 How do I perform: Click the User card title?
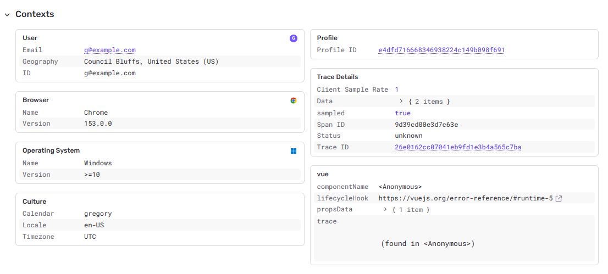point(30,38)
